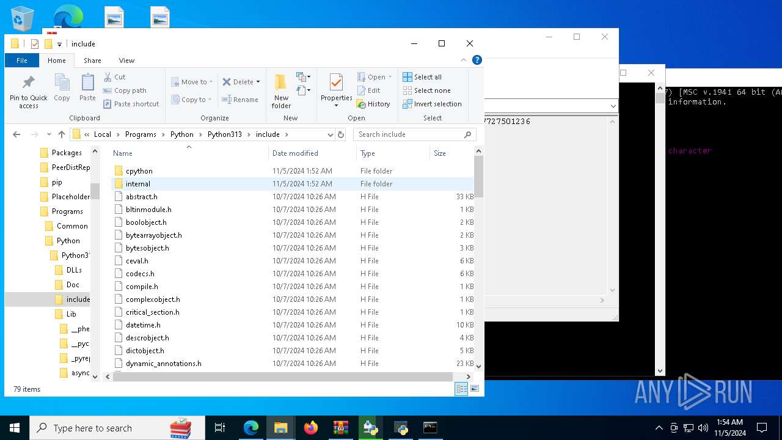Image resolution: width=782 pixels, height=440 pixels.
Task: Refresh the include folder view
Action: point(341,134)
